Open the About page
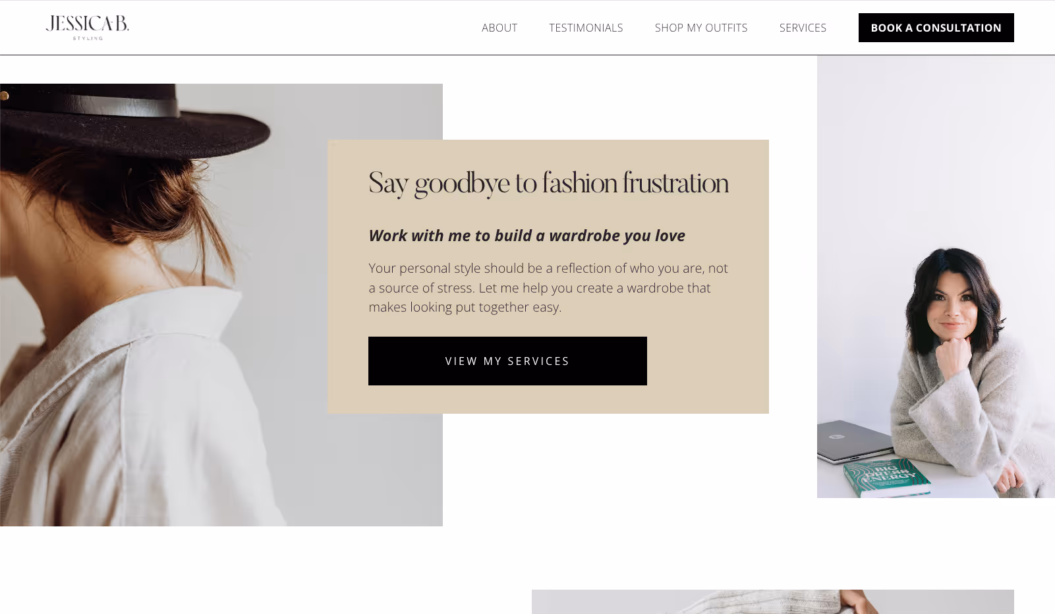This screenshot has width=1055, height=614. (499, 28)
